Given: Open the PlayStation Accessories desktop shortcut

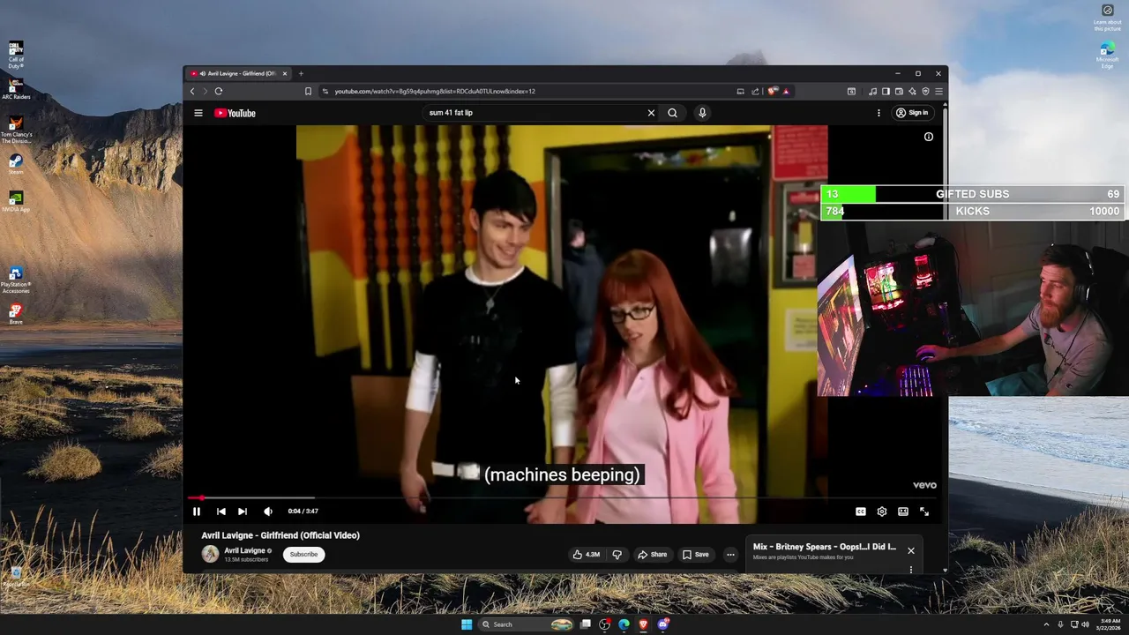Looking at the screenshot, I should pos(16,280).
